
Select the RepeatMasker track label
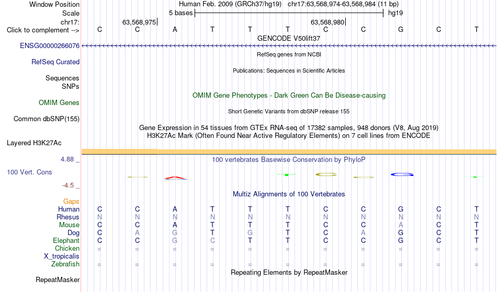point(58,280)
